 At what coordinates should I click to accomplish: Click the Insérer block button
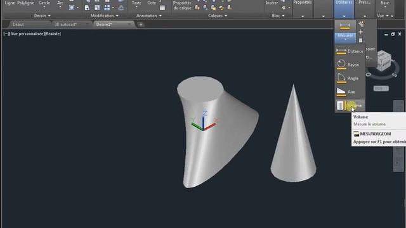tap(272, 3)
